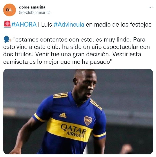Viewport: 156px width, 157px height.
Task: Click the speaking head emoji
Action: click(7, 39)
